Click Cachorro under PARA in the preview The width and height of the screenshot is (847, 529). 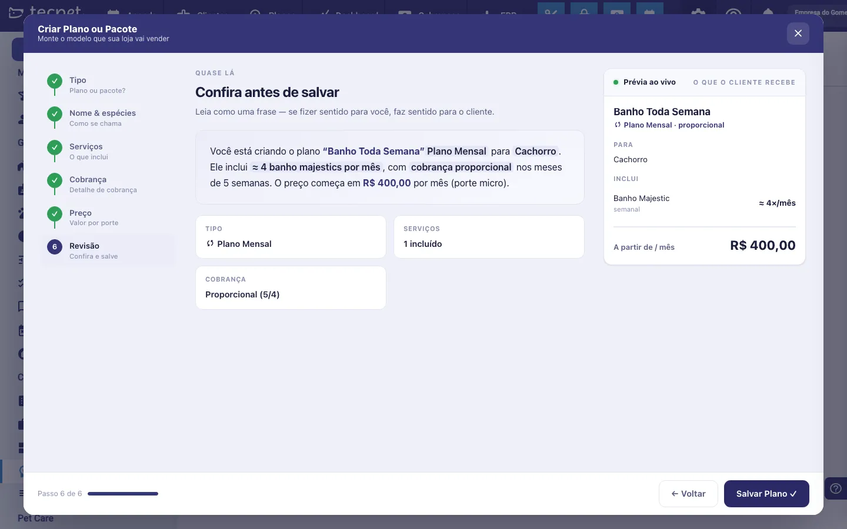point(631,159)
